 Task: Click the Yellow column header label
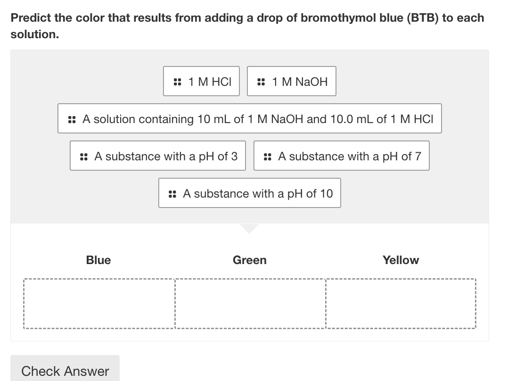pyautogui.click(x=401, y=260)
